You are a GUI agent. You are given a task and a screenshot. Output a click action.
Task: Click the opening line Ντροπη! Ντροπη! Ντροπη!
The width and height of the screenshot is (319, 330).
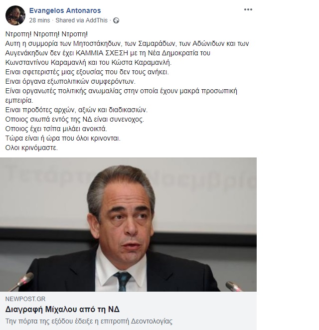(x=46, y=34)
